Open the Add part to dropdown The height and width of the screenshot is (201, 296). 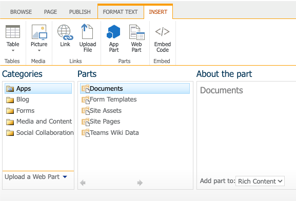260,181
